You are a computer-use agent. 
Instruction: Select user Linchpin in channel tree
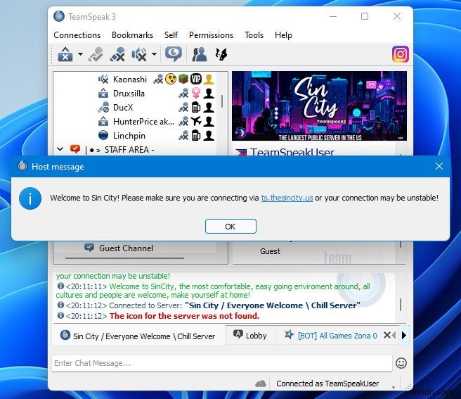(x=129, y=136)
